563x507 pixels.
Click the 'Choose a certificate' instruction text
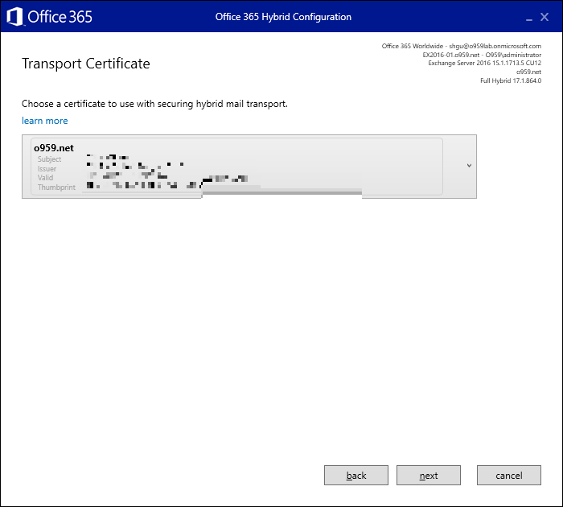(x=154, y=104)
